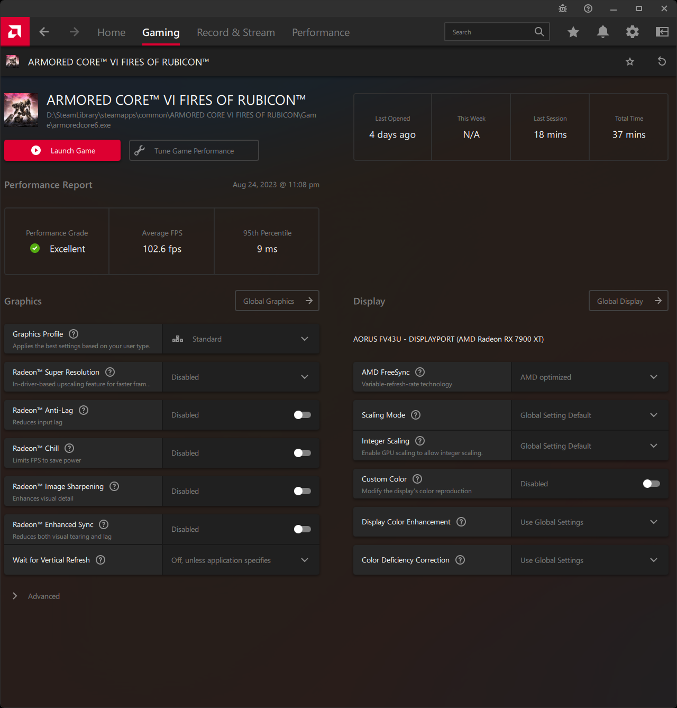Switch to the Gaming tab
This screenshot has height=708, width=677.
pyautogui.click(x=161, y=32)
